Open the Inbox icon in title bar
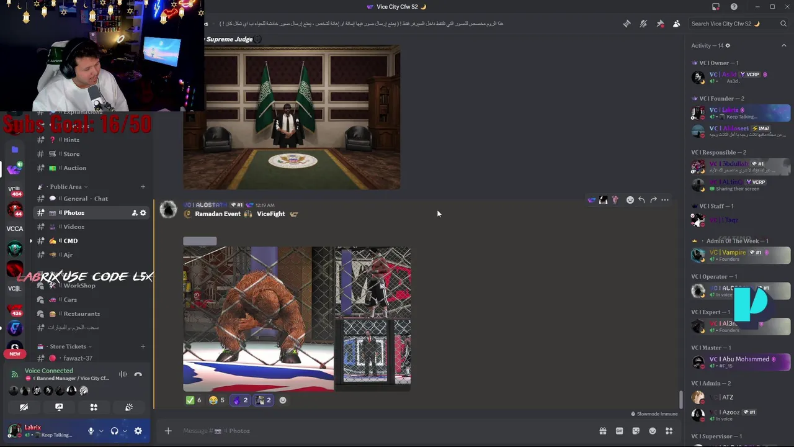 (x=716, y=7)
